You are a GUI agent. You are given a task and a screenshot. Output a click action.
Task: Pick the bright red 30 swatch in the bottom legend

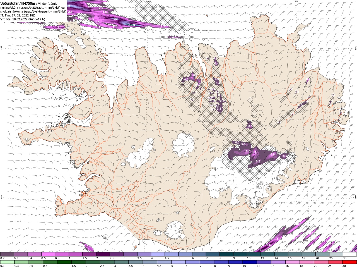[x=349, y=262]
